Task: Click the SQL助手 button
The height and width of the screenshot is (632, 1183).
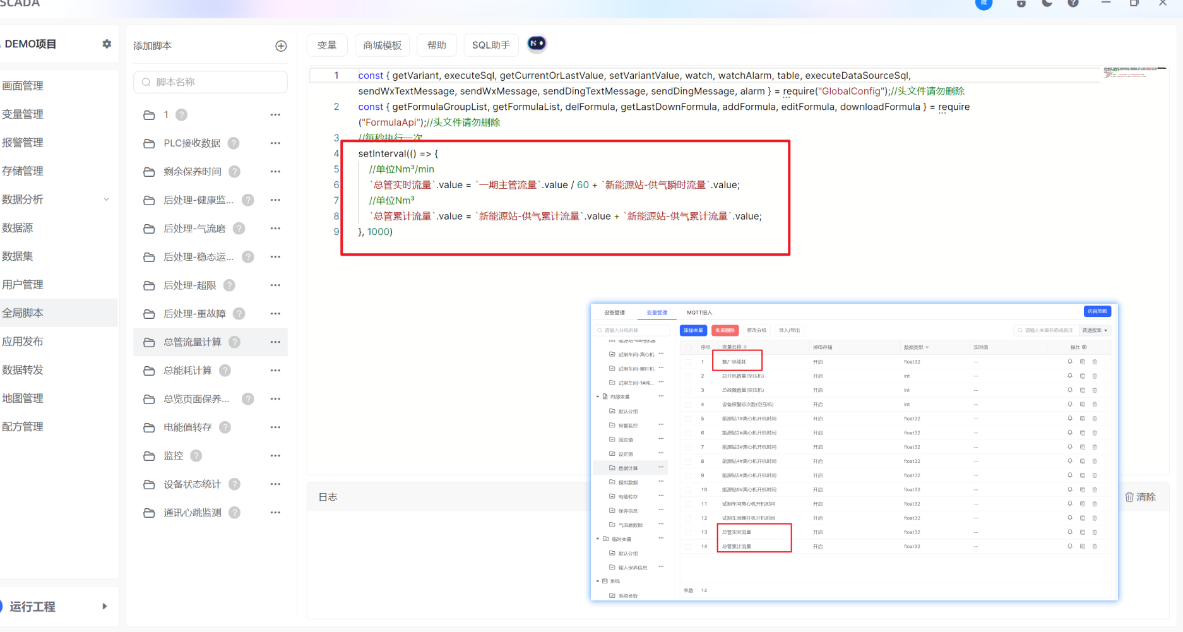Action: [x=490, y=45]
